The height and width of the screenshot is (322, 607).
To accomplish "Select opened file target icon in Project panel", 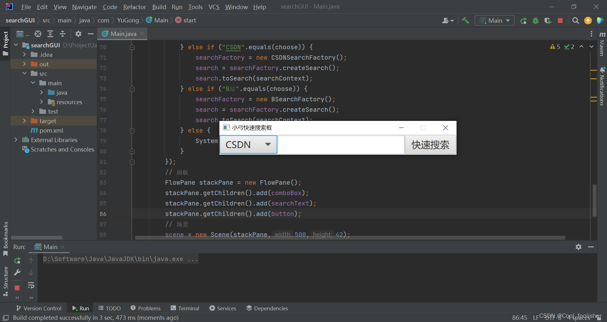I will click(x=38, y=34).
